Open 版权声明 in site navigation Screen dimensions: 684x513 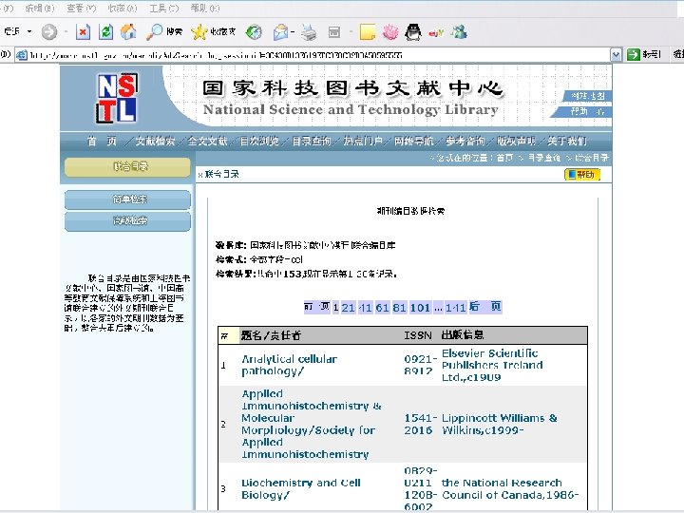516,141
